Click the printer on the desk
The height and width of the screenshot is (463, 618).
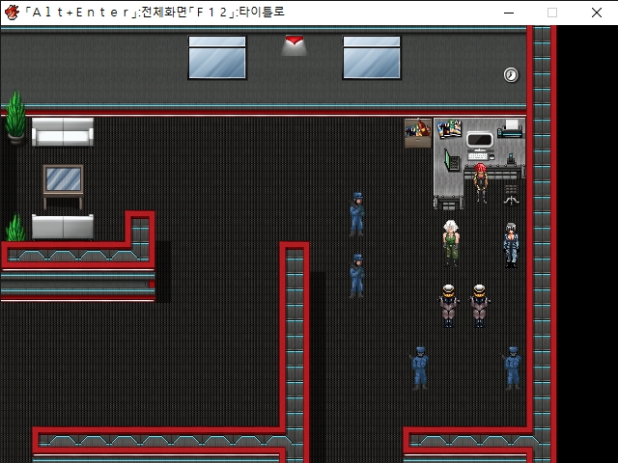pos(511,128)
